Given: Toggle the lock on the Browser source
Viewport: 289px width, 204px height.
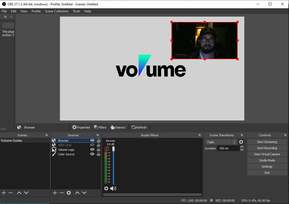Looking at the screenshot, I should (98, 140).
